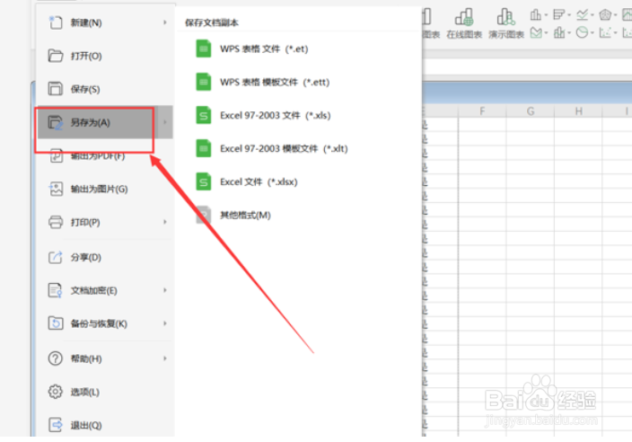Image resolution: width=632 pixels, height=442 pixels.
Task: Insert a pie chart from the ribbon
Action: [582, 32]
